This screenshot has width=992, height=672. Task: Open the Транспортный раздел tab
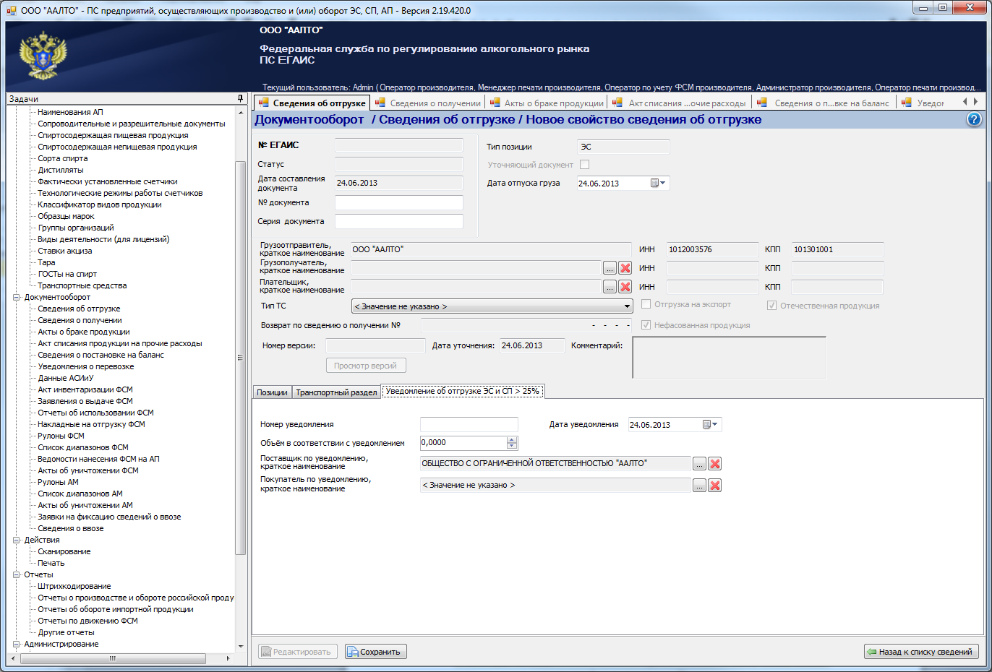coord(336,392)
